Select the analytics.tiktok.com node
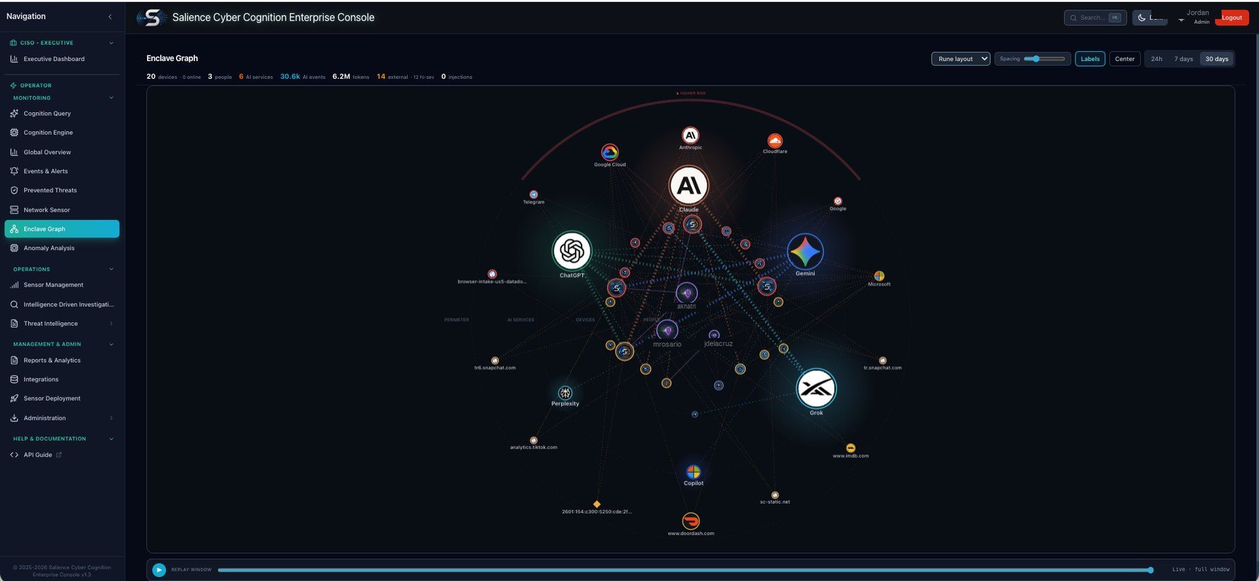 534,440
